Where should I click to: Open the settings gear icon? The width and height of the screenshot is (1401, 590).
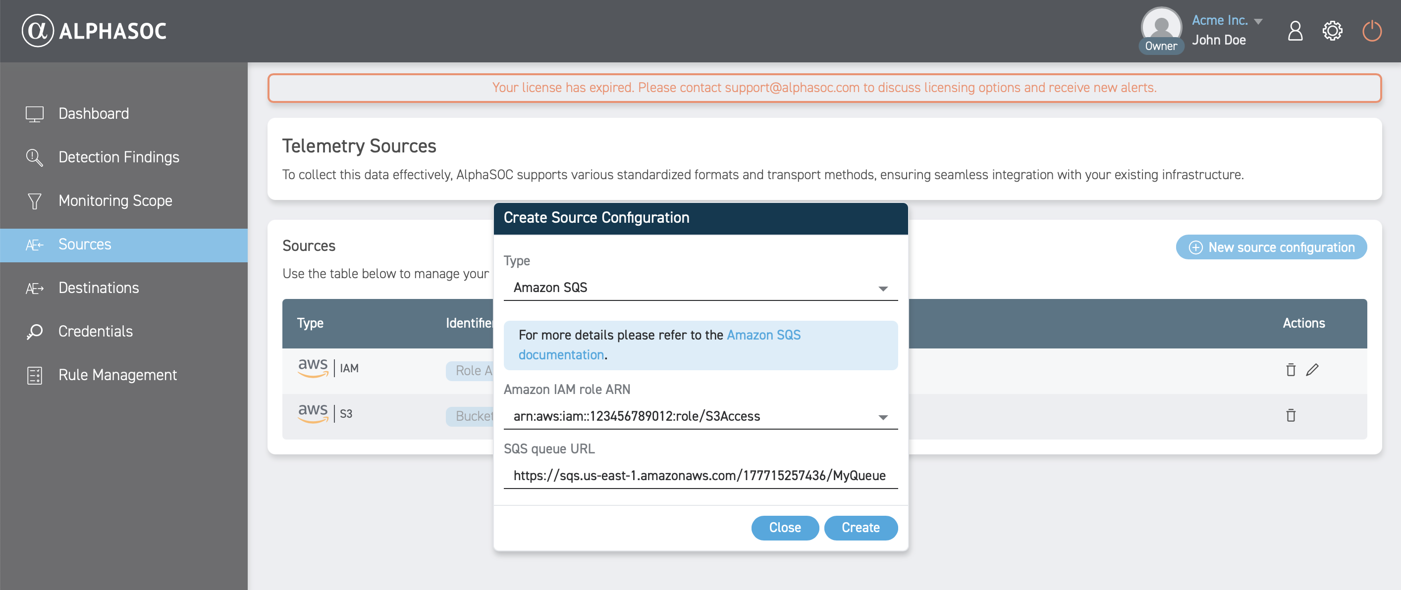[1332, 31]
